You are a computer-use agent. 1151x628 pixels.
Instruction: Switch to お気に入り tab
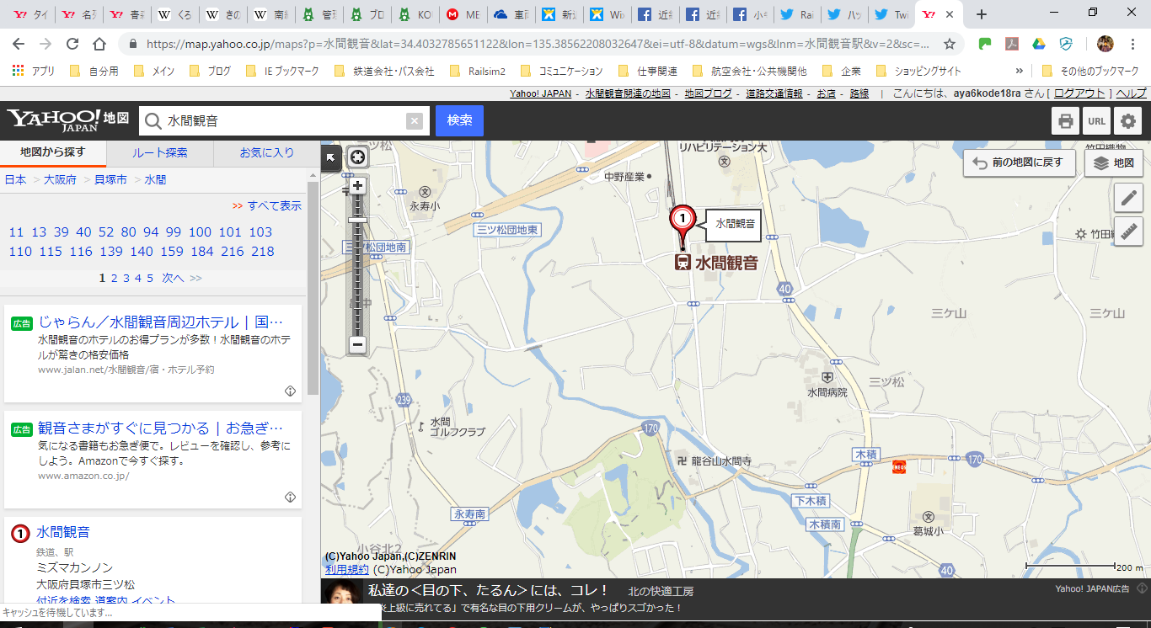[x=267, y=153]
